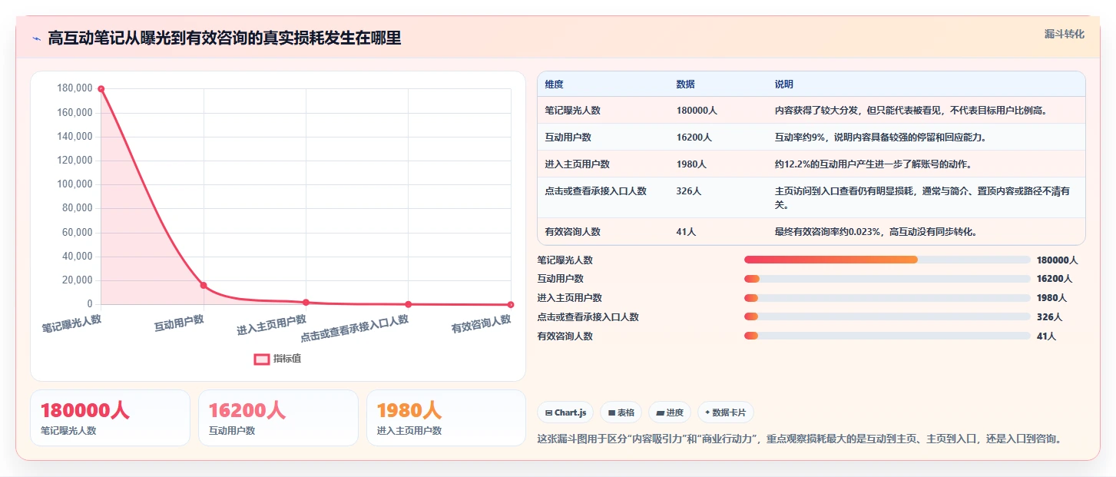Click the lightning icon beside the title
The width and height of the screenshot is (1116, 477).
36,38
